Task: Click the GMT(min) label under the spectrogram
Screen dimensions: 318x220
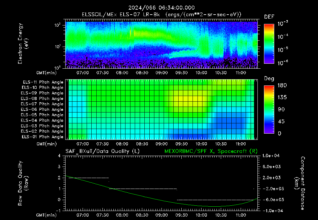Action: (x=47, y=73)
